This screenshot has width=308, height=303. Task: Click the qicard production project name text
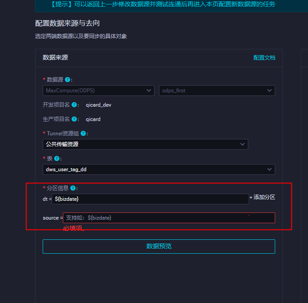point(93,119)
